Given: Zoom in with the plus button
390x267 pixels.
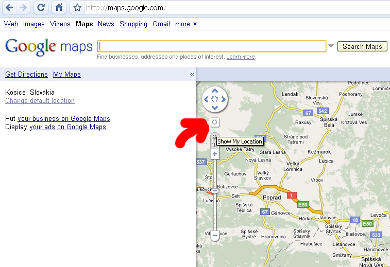Looking at the screenshot, I should (x=215, y=154).
